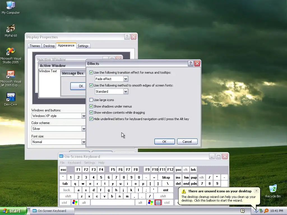Open the Color scheme Silver dropdown
287x215 pixels.
84,128
